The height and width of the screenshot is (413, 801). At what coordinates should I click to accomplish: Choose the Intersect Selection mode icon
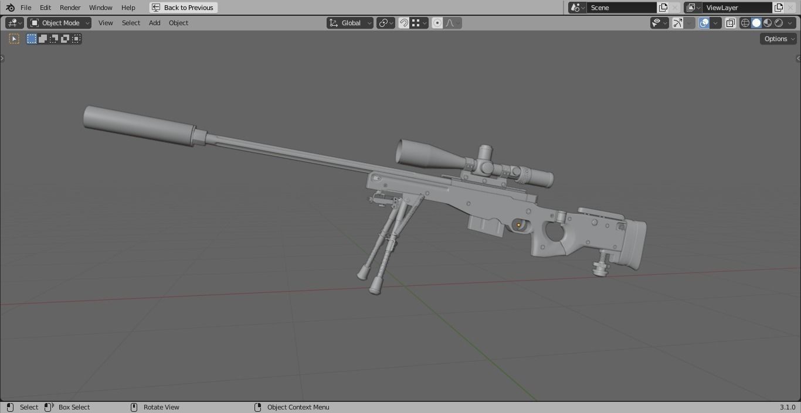pos(76,39)
